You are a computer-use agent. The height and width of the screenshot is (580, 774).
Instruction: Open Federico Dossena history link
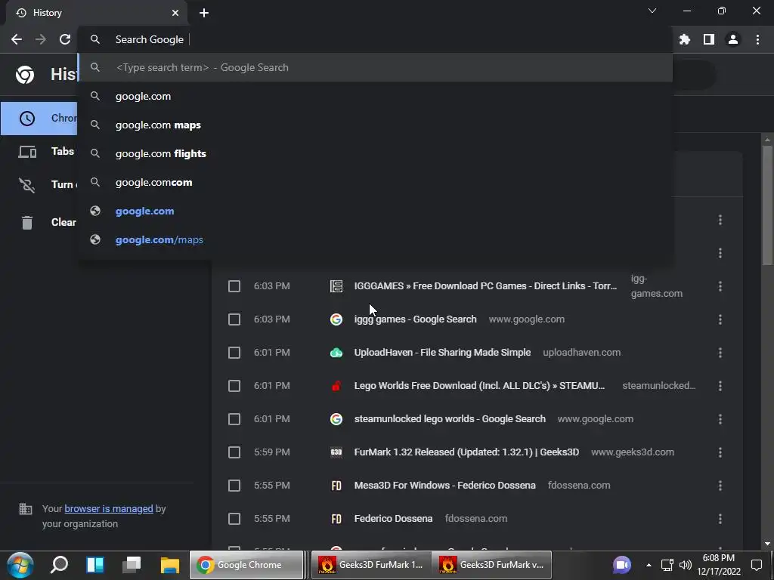(x=393, y=518)
